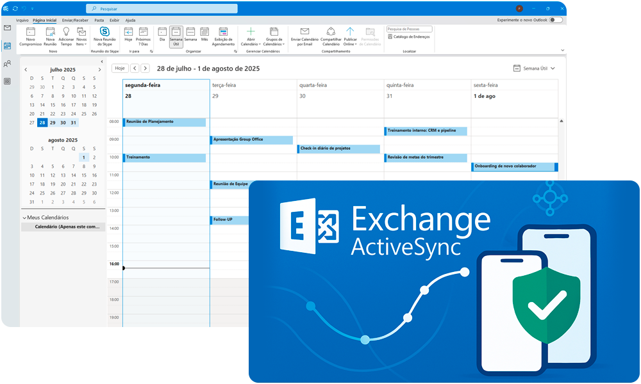
Task: Open Exibição de Agendamento view
Action: pyautogui.click(x=223, y=32)
